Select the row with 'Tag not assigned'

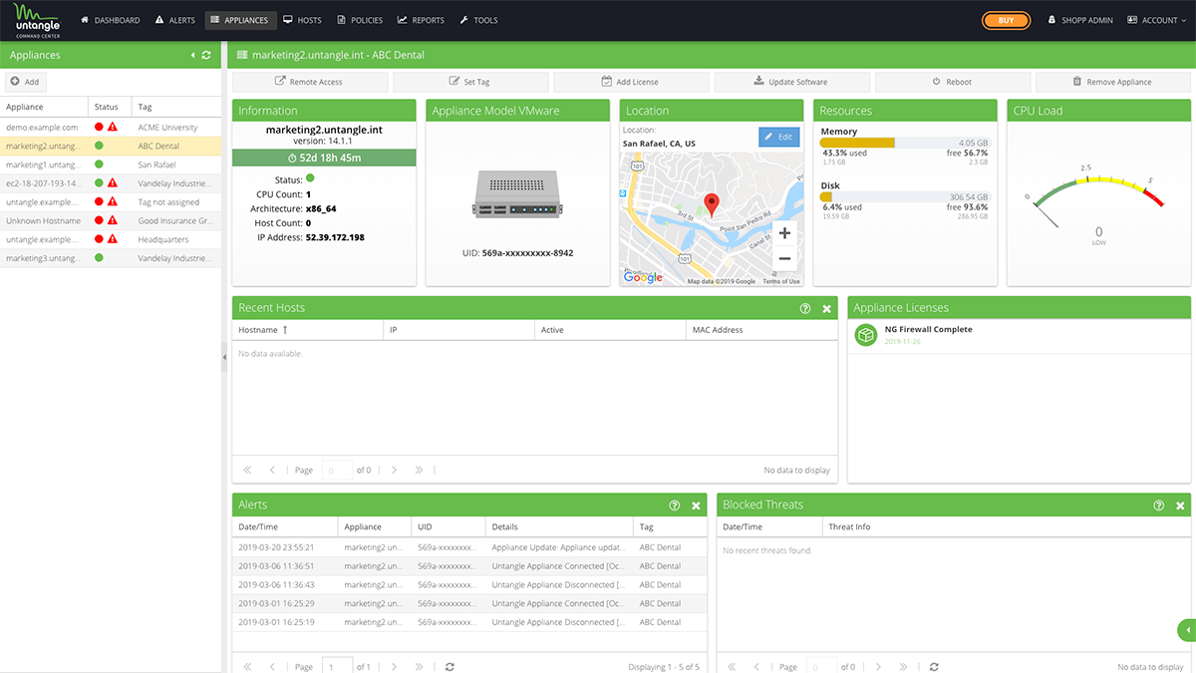tap(111, 202)
